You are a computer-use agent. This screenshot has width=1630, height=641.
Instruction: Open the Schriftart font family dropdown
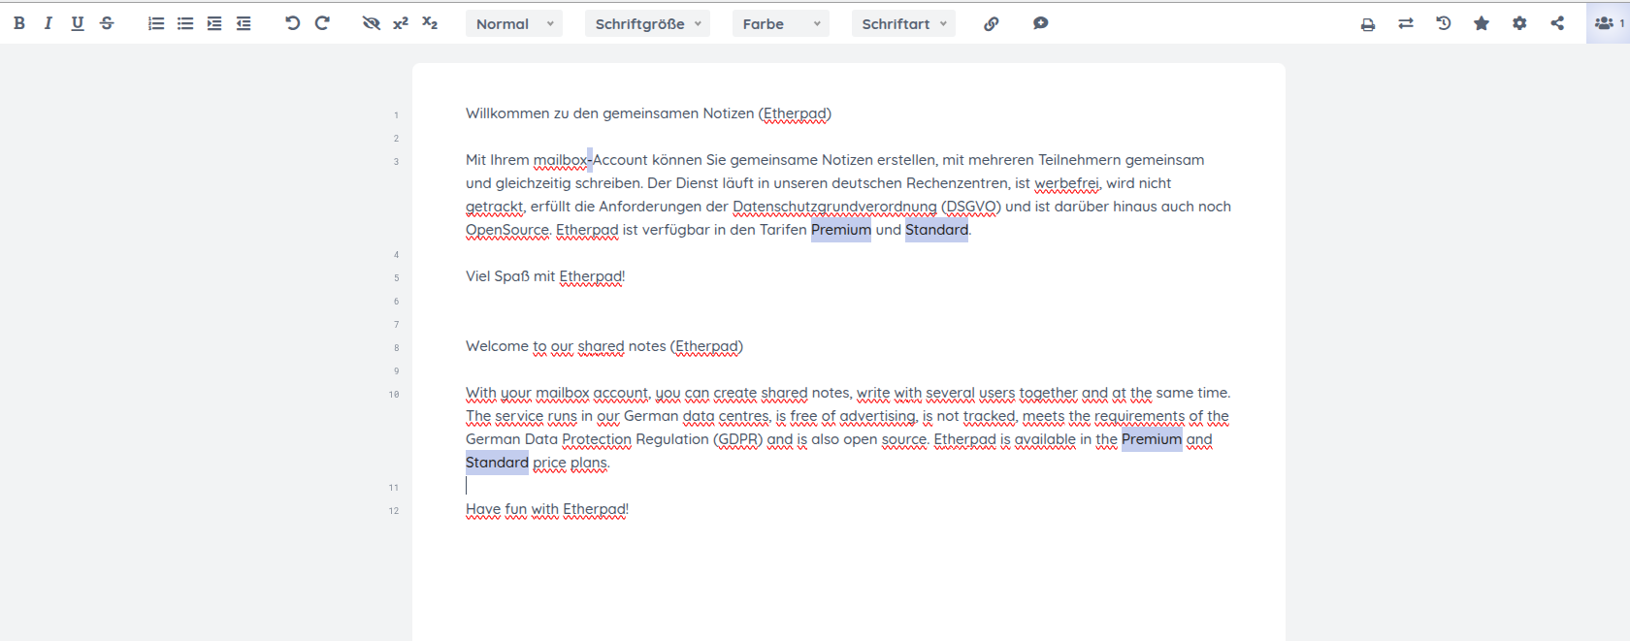[903, 23]
